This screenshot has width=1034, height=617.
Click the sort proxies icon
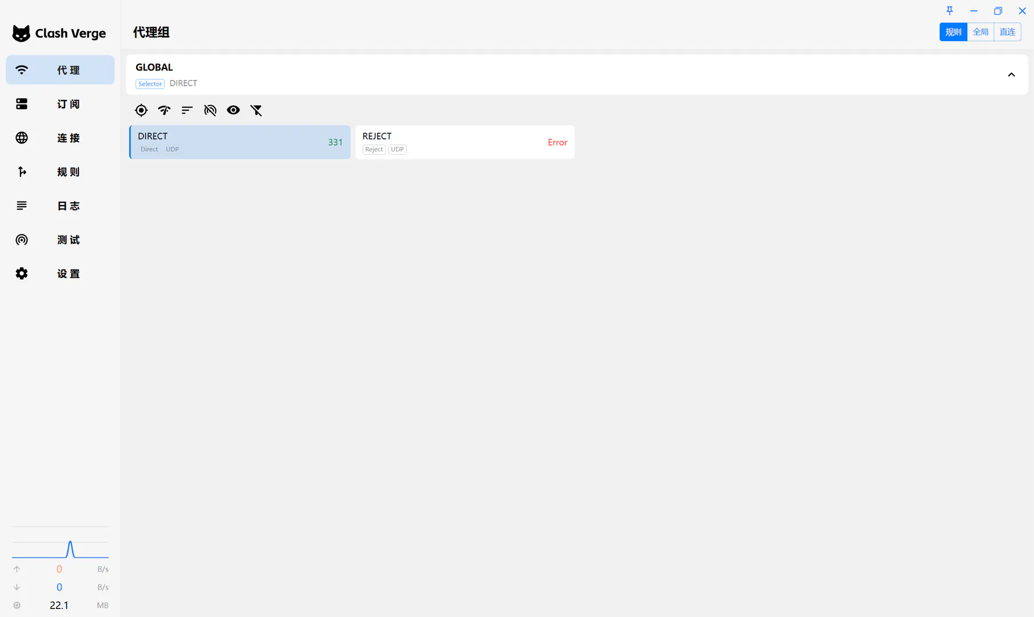(187, 110)
